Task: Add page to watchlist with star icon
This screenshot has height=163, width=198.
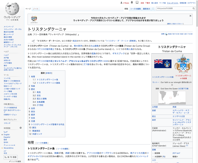Action: pyautogui.click(x=153, y=9)
